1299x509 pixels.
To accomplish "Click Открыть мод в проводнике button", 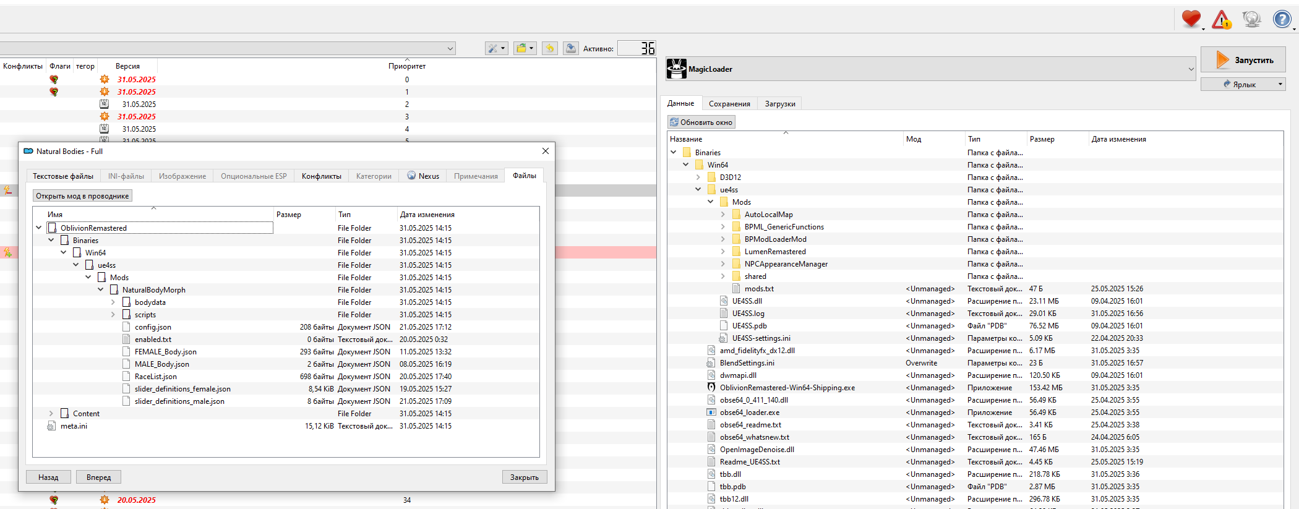I will (82, 196).
